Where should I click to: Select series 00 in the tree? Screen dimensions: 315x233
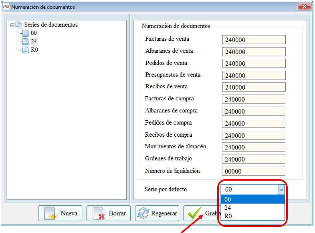(34, 33)
